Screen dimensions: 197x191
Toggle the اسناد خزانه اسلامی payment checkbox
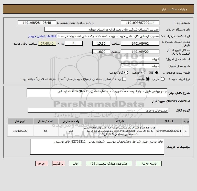click(x=124, y=79)
